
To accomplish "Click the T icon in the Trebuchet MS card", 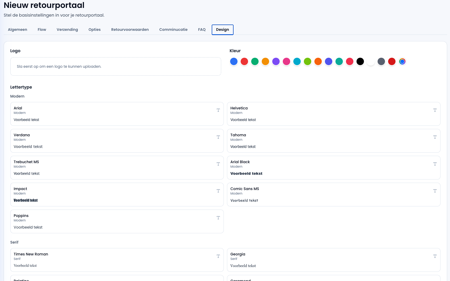I will [218, 164].
